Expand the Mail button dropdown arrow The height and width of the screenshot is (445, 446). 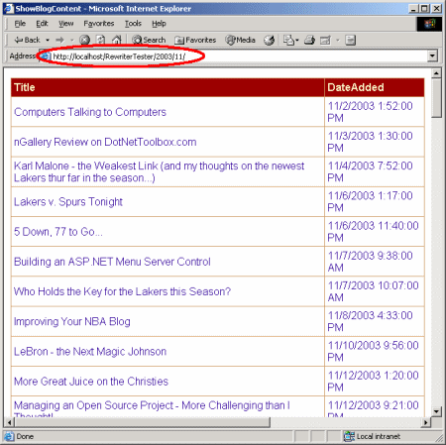296,40
